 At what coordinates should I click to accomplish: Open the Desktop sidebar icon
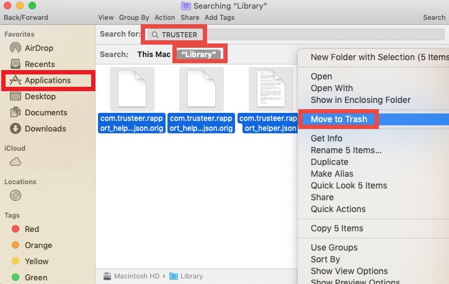pyautogui.click(x=15, y=96)
